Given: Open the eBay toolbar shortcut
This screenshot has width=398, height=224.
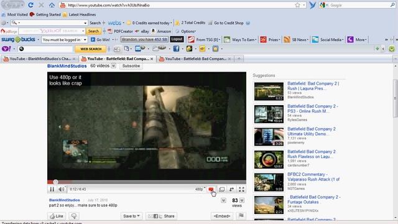Looking at the screenshot, I should coord(142,31).
